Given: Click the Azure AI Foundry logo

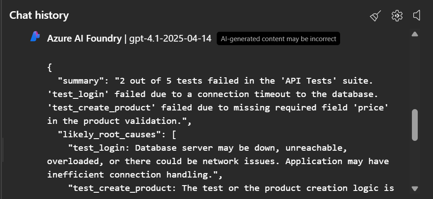Looking at the screenshot, I should tap(35, 38).
